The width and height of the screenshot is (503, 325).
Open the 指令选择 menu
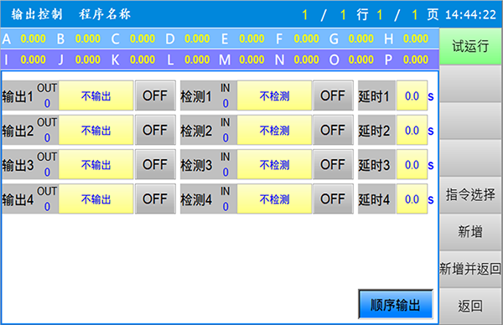point(470,194)
